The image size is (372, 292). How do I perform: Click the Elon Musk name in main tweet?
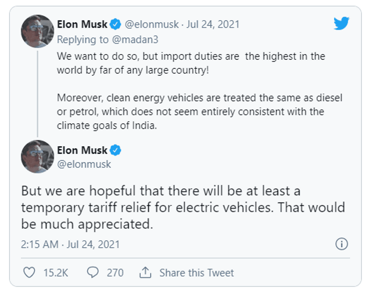click(82, 150)
